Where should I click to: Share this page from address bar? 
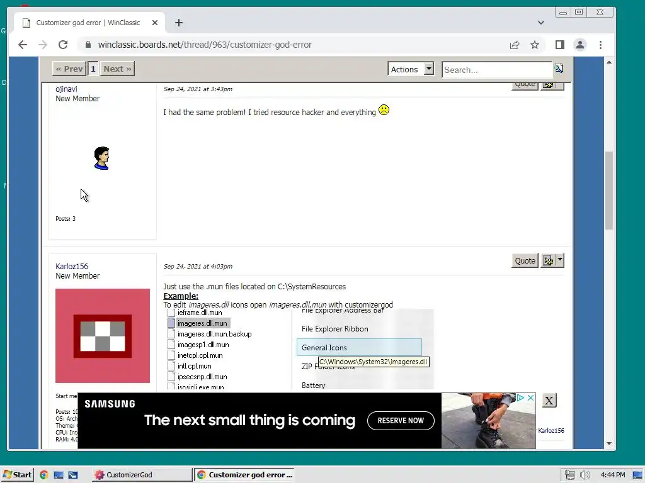515,45
